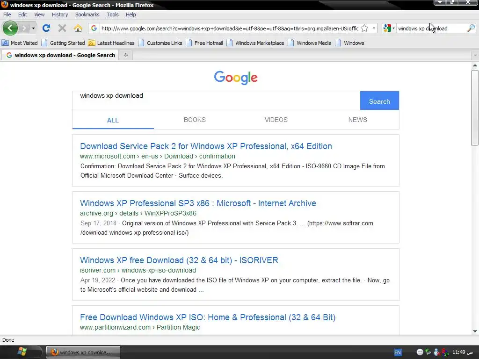Open the Getting Started bookmark
Viewport: 479px width, 359px height.
tap(63, 43)
